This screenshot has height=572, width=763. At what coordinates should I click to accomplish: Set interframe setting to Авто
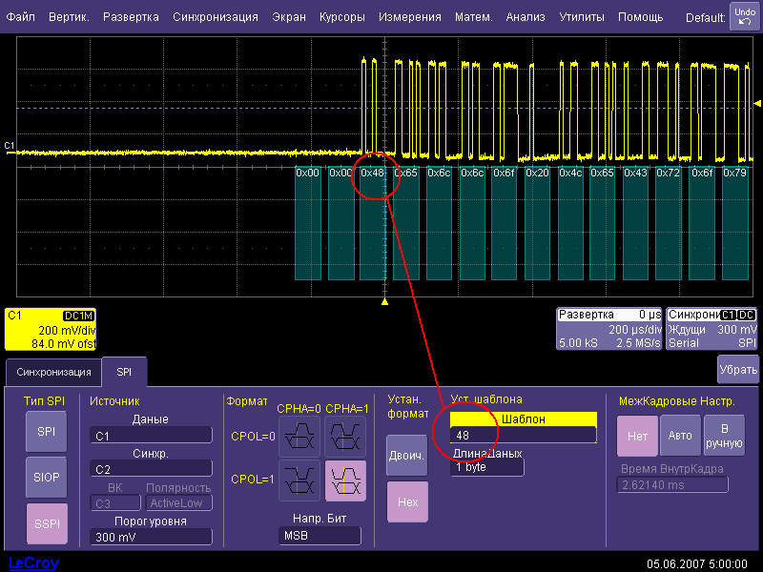pyautogui.click(x=680, y=436)
